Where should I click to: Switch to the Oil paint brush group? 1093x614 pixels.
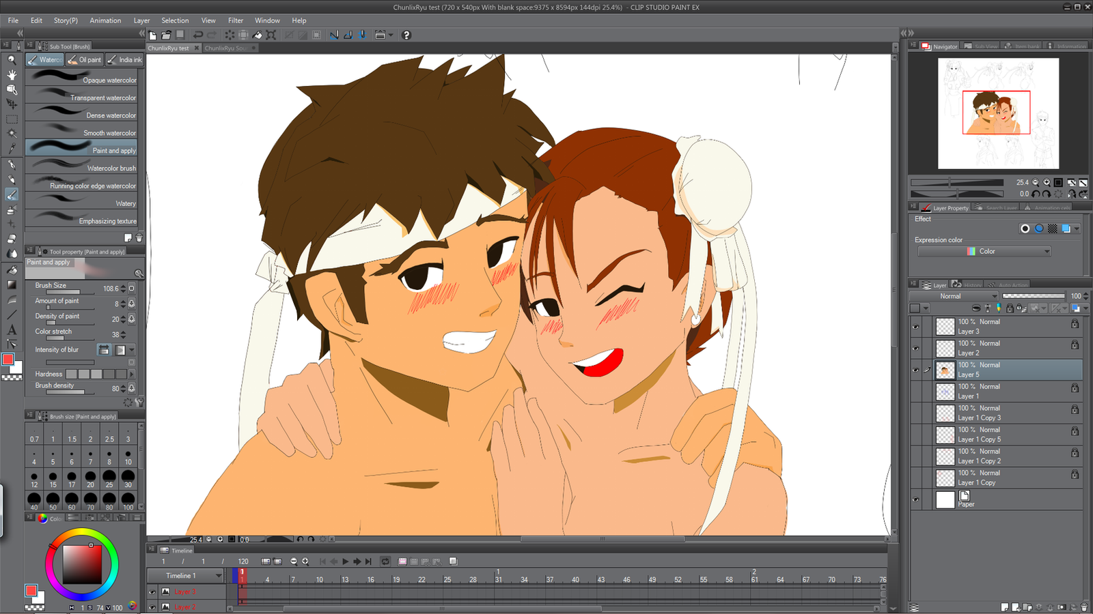(85, 60)
